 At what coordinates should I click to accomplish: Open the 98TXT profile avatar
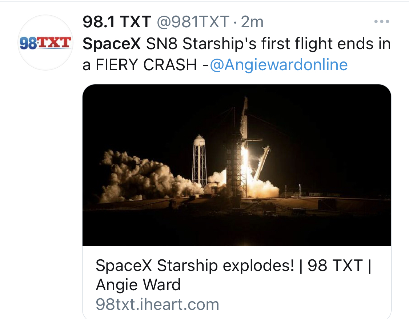[45, 43]
